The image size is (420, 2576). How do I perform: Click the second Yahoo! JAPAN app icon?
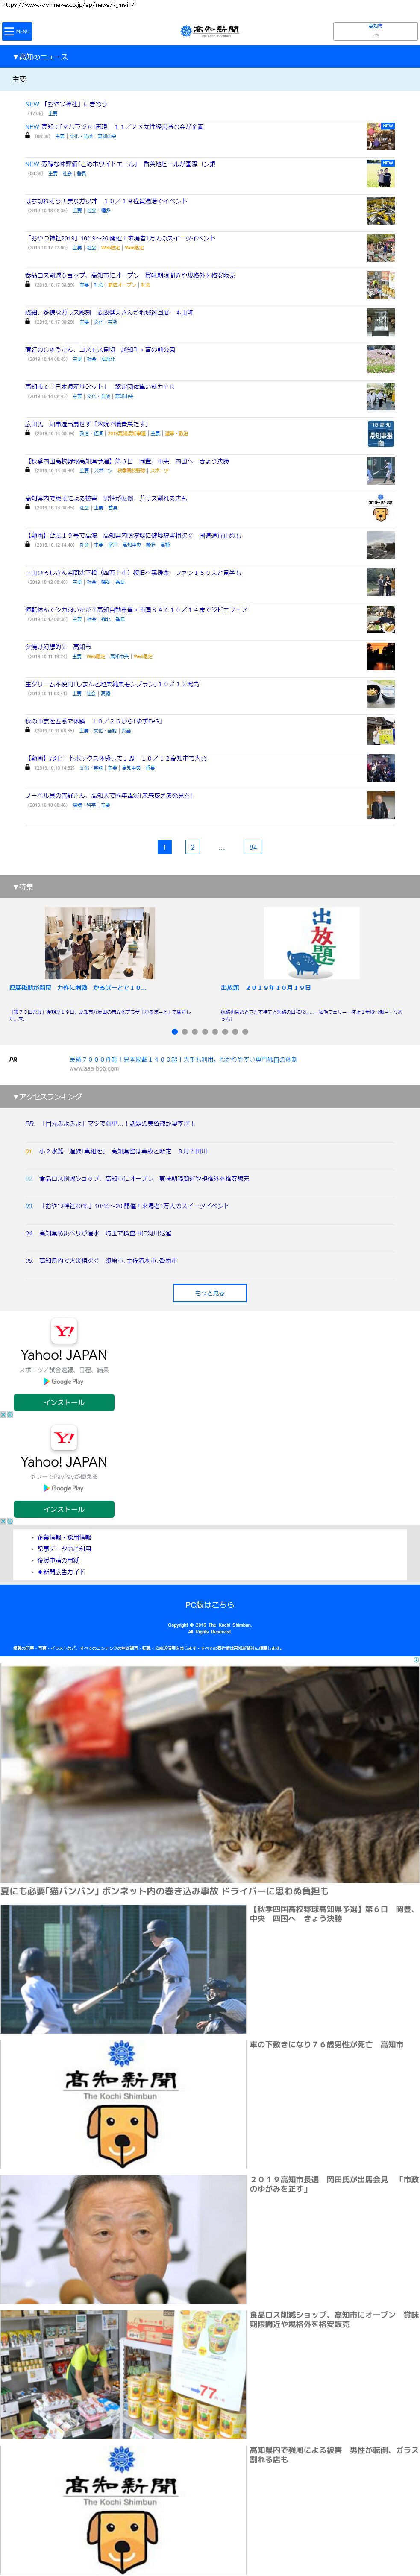pos(64,1437)
